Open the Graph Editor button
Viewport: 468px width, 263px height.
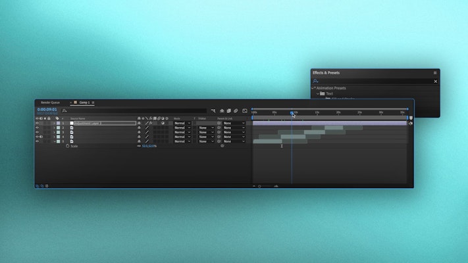245,111
